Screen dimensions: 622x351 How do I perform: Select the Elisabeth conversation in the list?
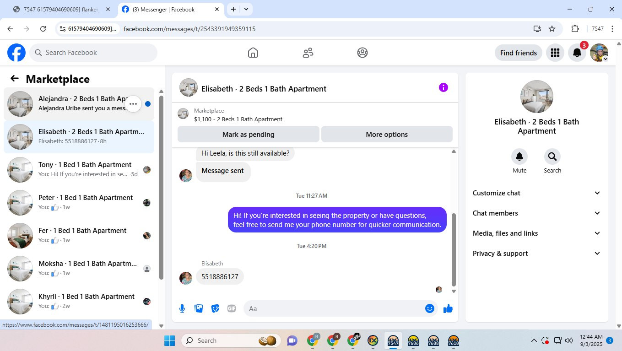point(79,137)
